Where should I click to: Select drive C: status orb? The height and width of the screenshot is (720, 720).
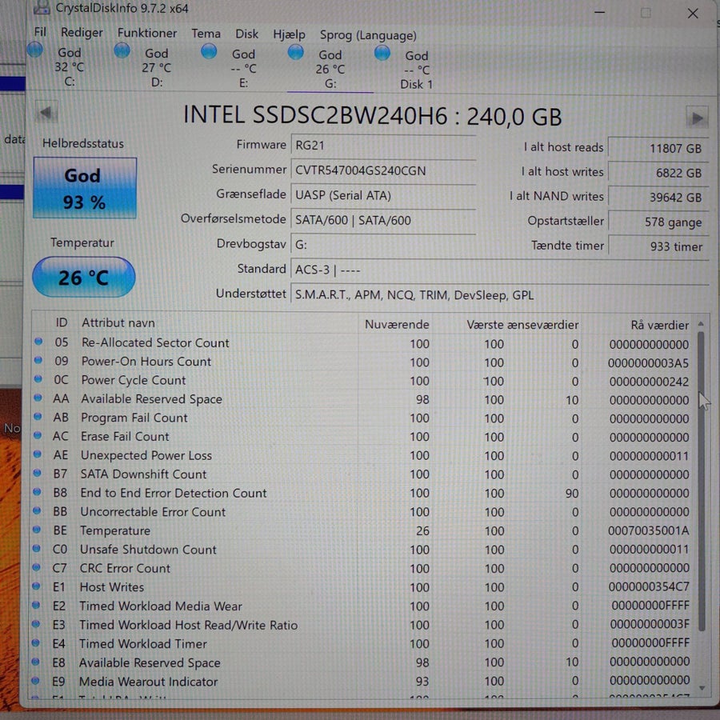pyautogui.click(x=35, y=50)
